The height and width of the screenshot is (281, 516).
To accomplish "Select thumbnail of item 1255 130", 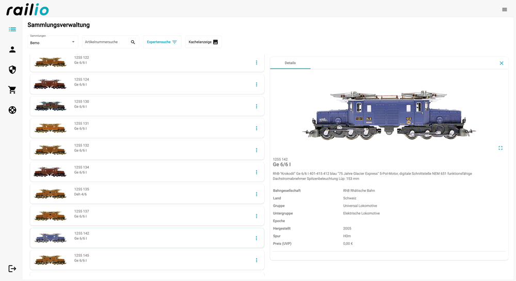I will coord(50,106).
